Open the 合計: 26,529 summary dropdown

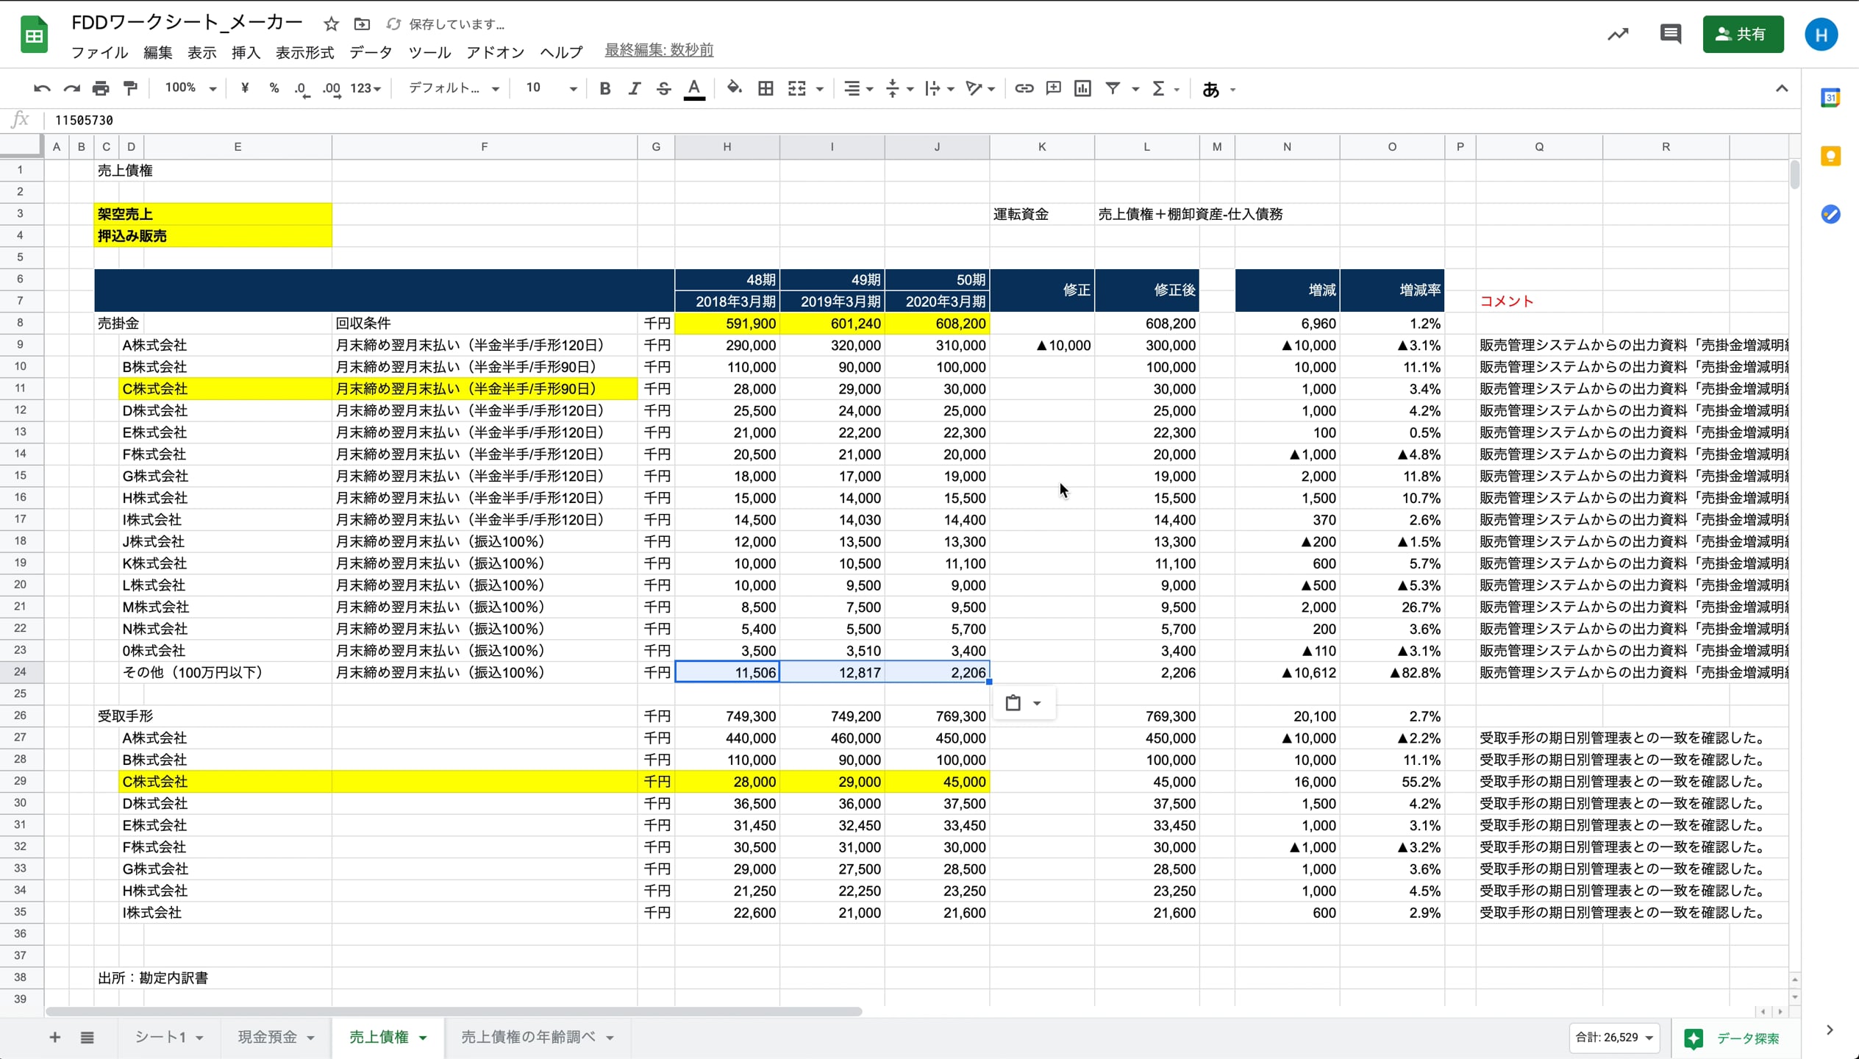tap(1616, 1038)
